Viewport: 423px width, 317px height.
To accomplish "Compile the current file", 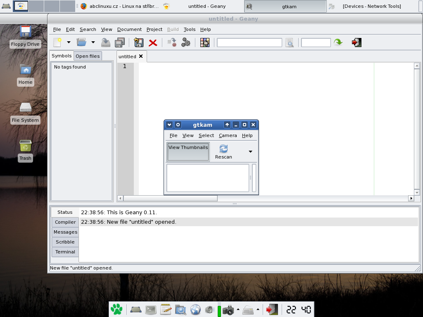I will (172, 43).
